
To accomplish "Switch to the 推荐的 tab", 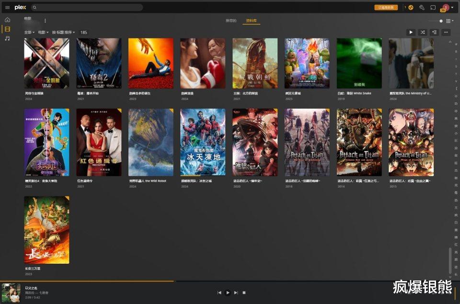I will pyautogui.click(x=231, y=21).
